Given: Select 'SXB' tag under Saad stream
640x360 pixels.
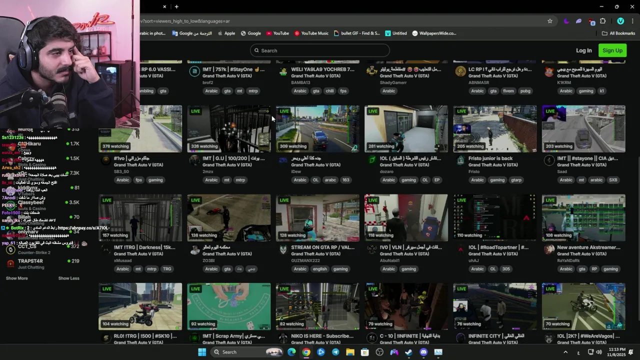Looking at the screenshot, I should (613, 180).
